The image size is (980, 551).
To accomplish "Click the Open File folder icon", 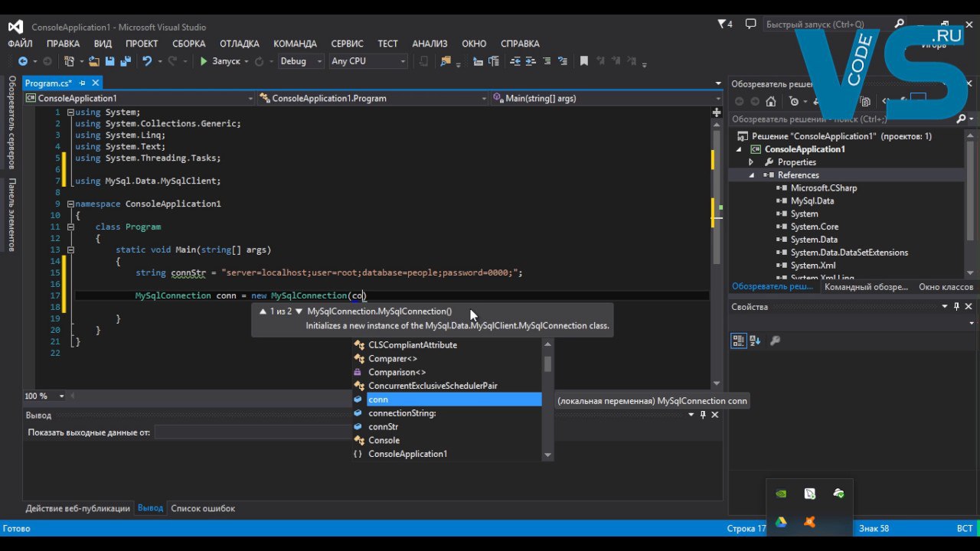I will (x=94, y=61).
